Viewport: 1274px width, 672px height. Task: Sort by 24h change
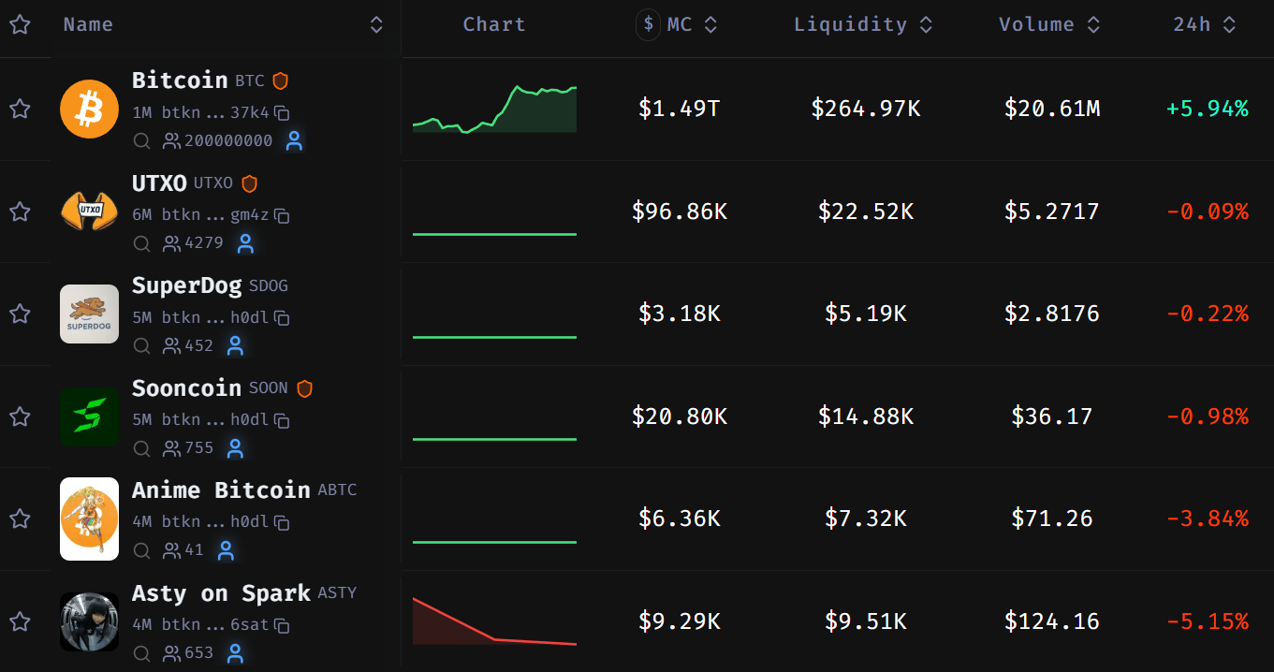tap(1229, 25)
